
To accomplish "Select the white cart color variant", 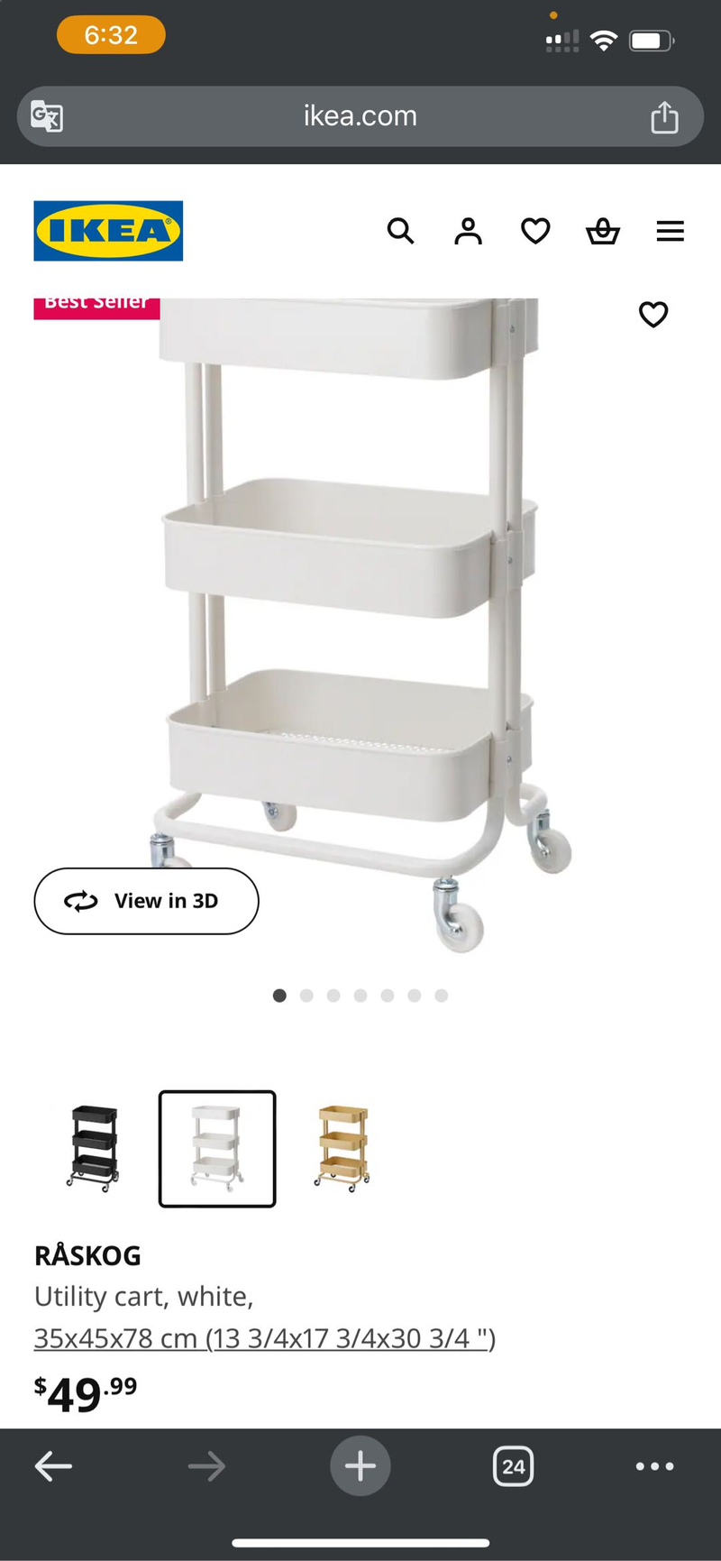I will [x=217, y=1148].
